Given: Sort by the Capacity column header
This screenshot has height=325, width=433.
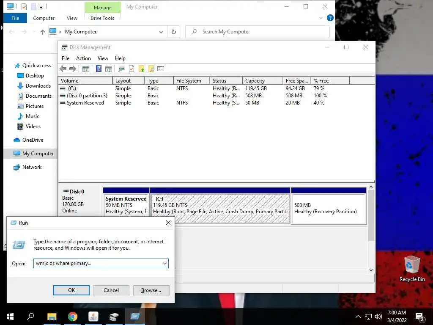Looking at the screenshot, I should click(263, 81).
